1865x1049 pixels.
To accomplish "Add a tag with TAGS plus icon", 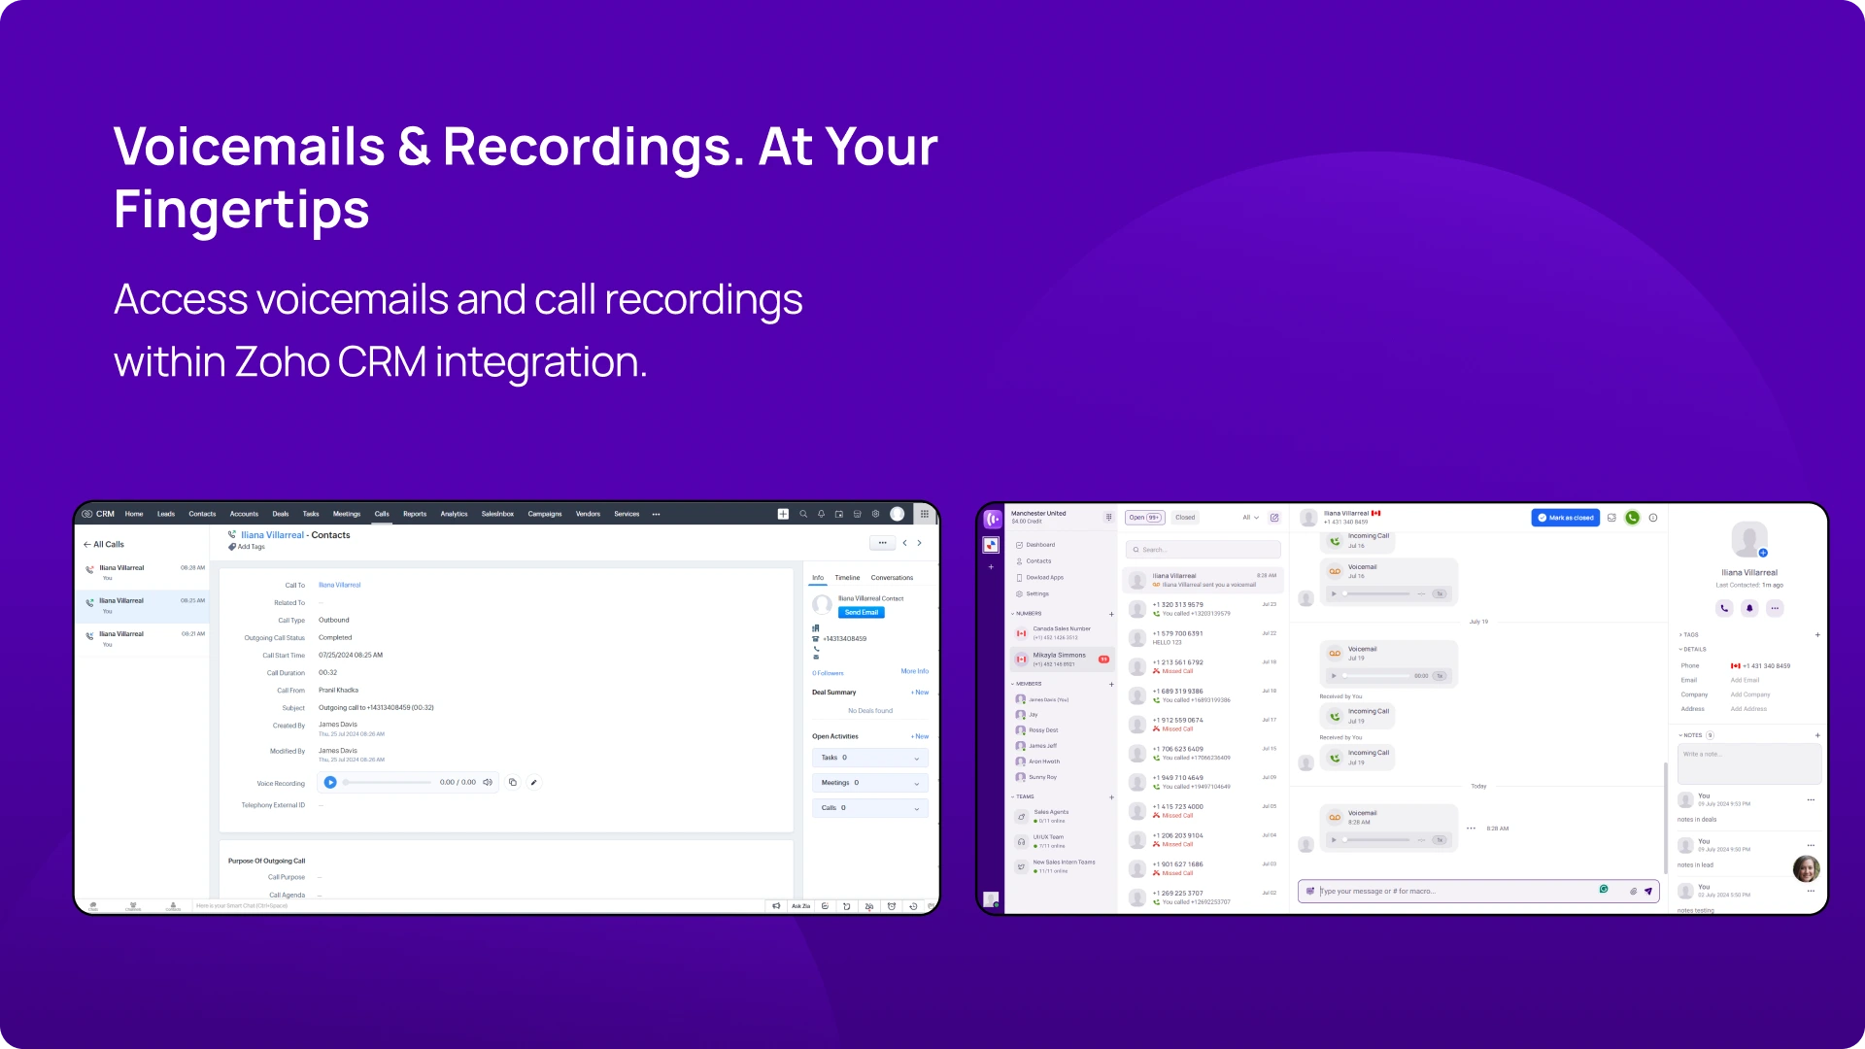I will [1817, 635].
